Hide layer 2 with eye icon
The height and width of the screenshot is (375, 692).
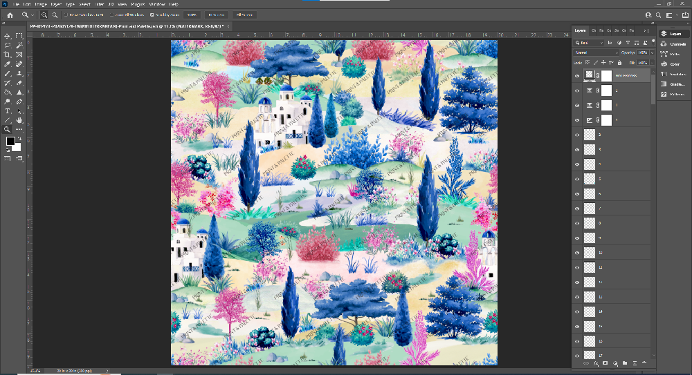(577, 135)
